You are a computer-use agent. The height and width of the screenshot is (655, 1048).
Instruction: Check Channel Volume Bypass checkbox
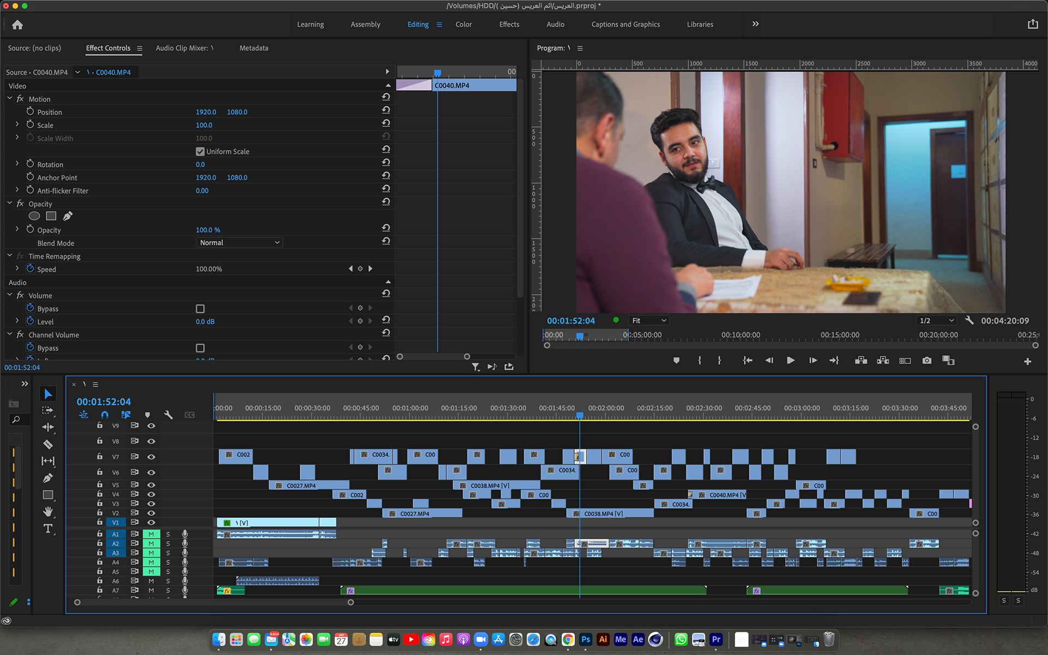pyautogui.click(x=200, y=348)
